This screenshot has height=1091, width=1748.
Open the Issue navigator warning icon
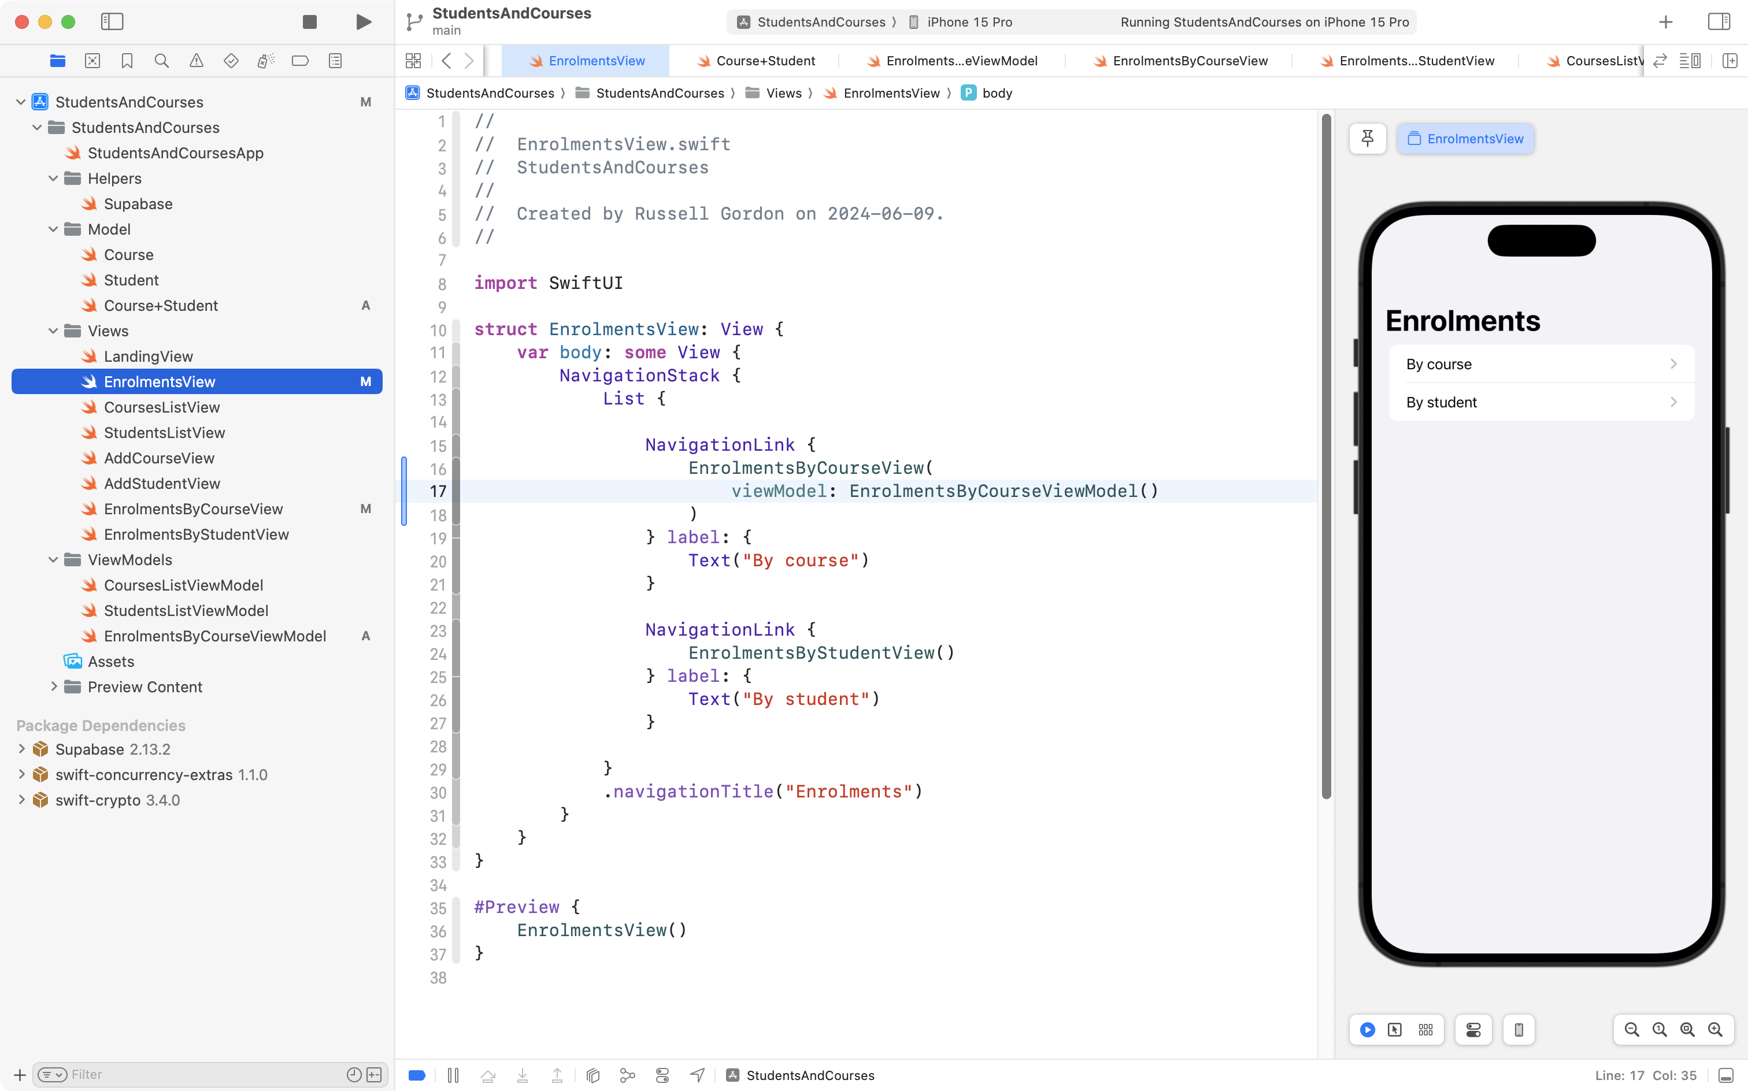(197, 61)
